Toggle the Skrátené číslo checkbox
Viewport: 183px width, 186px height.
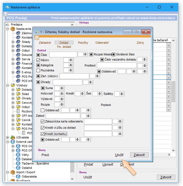click(114, 55)
